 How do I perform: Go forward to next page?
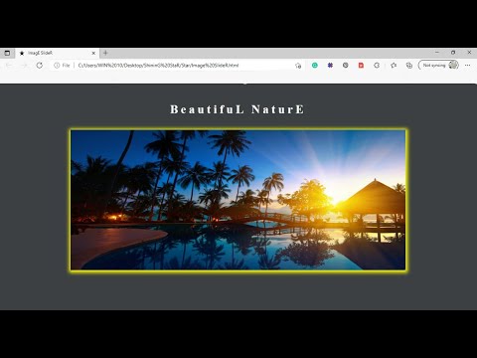click(24, 66)
